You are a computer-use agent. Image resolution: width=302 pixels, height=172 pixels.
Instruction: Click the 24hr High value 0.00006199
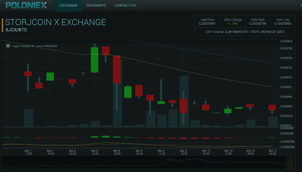pyautogui.click(x=258, y=24)
